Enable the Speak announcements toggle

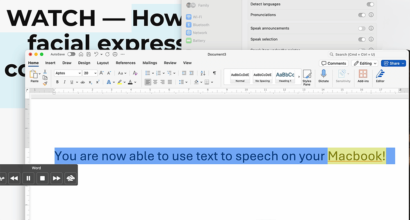[x=362, y=28]
